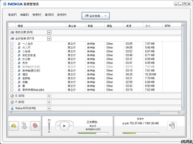
Task: Sort by the 長度 column header
Action: click(134, 26)
